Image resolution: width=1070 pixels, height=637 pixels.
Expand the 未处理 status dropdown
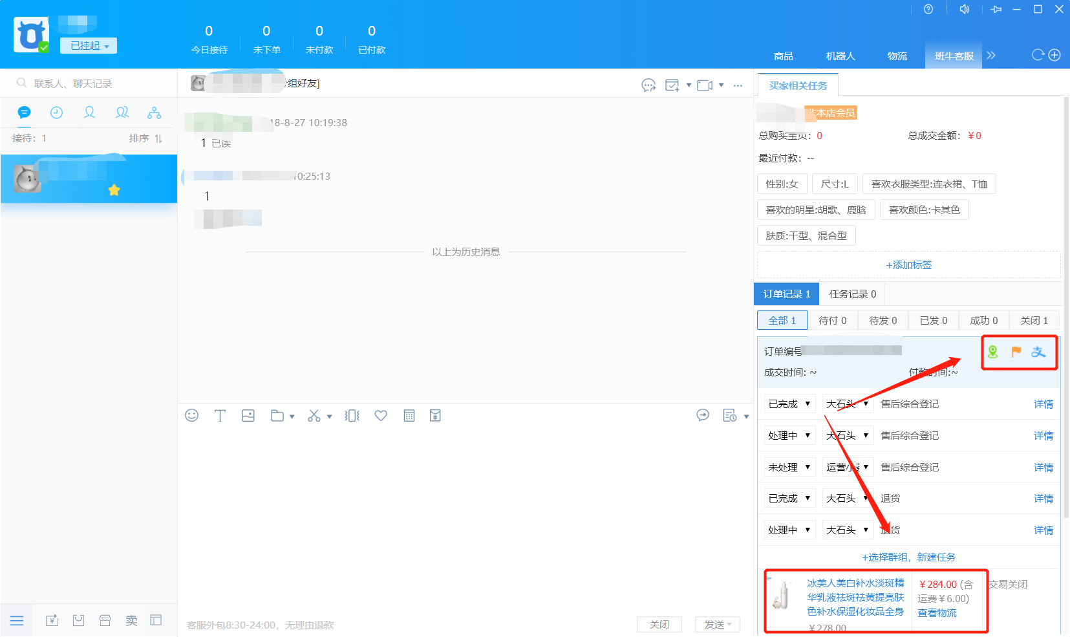click(789, 467)
